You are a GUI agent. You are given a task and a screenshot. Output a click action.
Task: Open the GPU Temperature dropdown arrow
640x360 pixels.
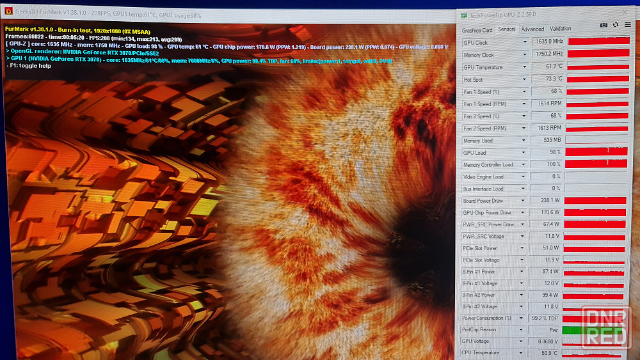pyautogui.click(x=525, y=67)
